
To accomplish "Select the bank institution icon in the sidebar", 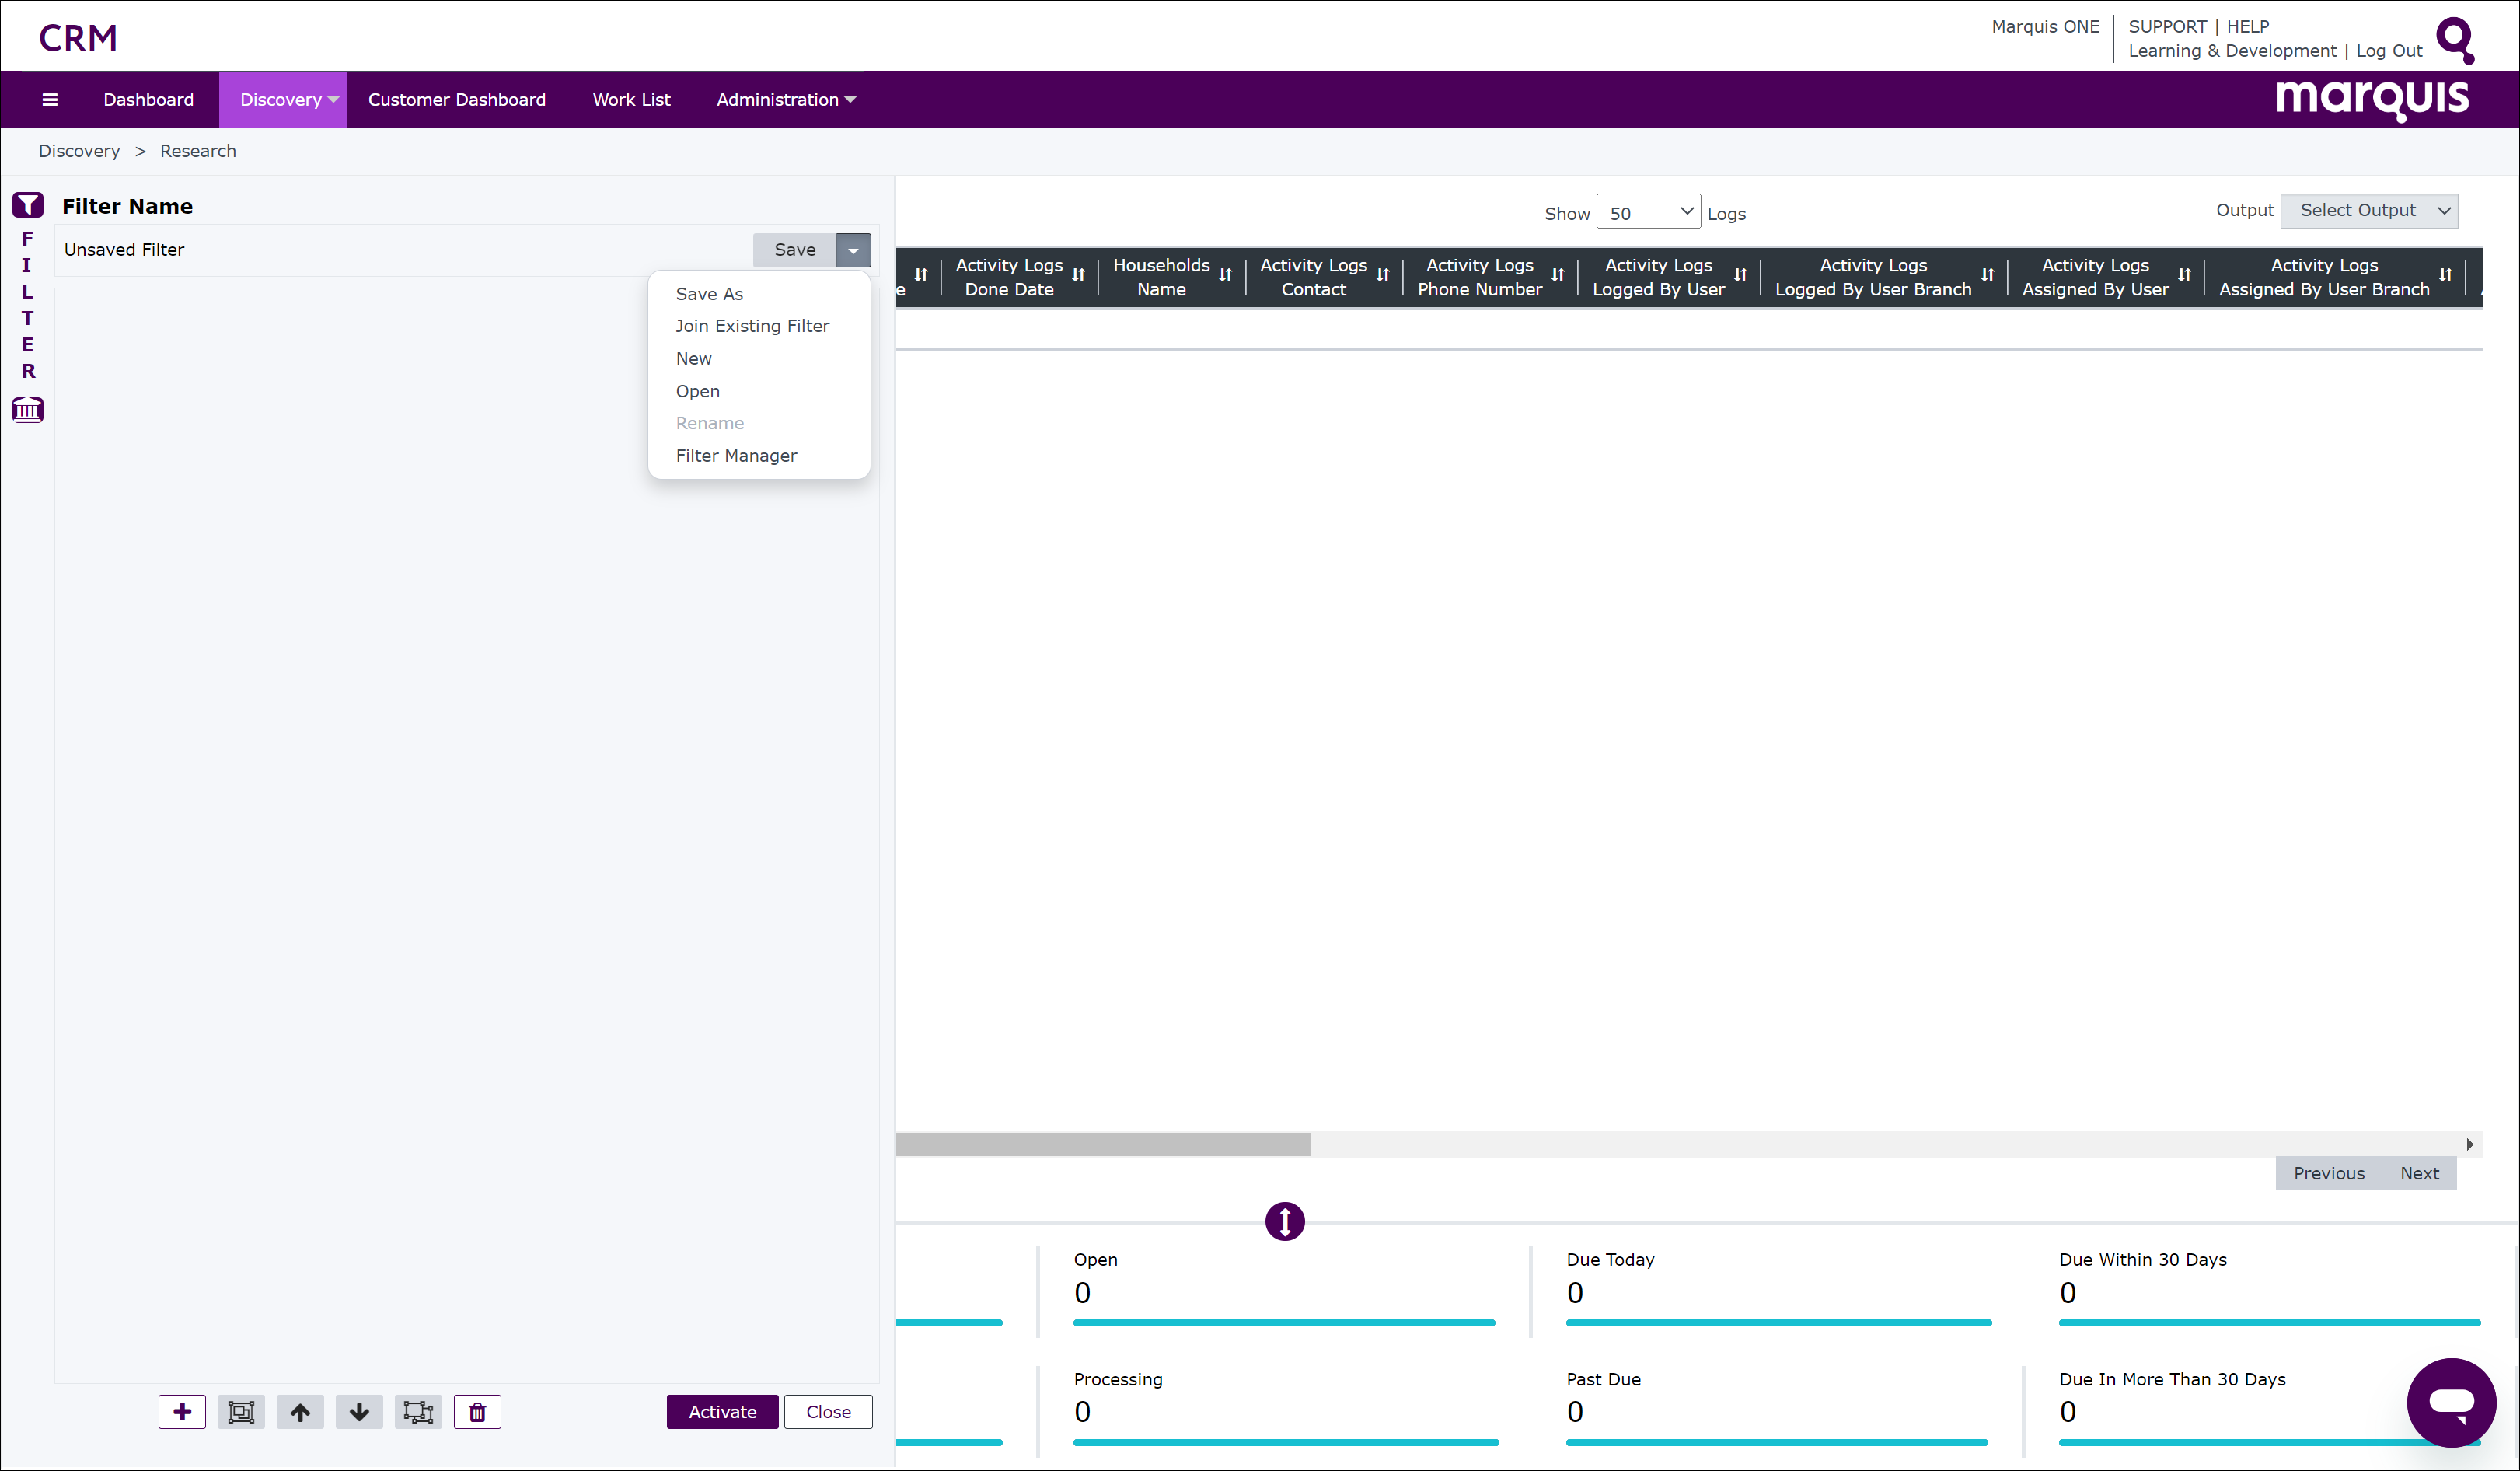I will [27, 410].
